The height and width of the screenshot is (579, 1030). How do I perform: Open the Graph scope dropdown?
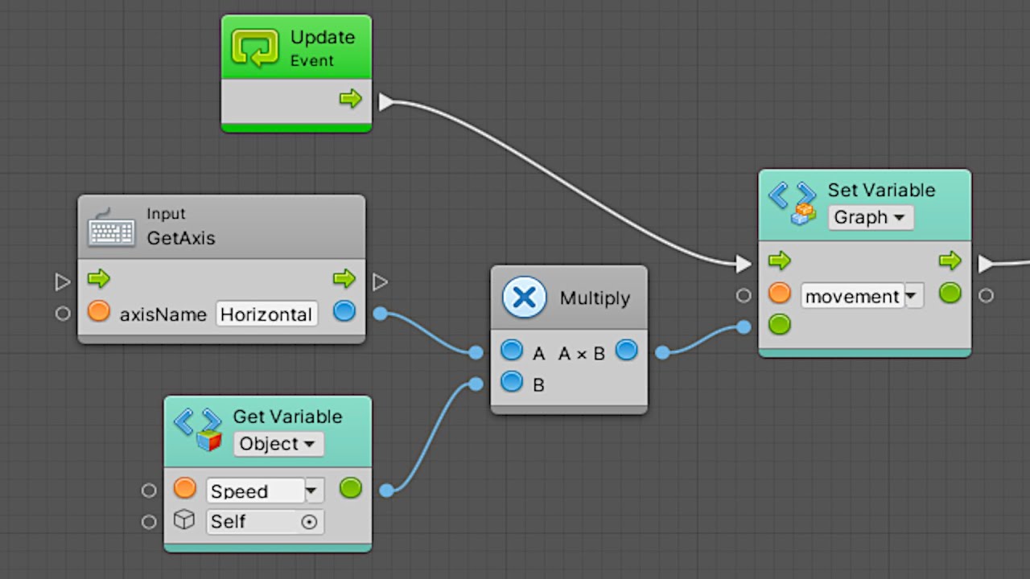coord(871,217)
